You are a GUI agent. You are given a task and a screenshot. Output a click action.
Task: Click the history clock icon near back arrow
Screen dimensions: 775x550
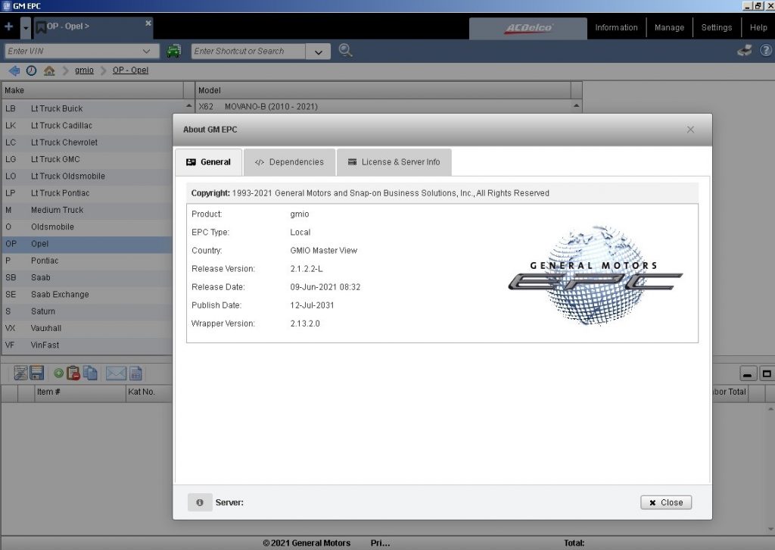click(x=31, y=70)
